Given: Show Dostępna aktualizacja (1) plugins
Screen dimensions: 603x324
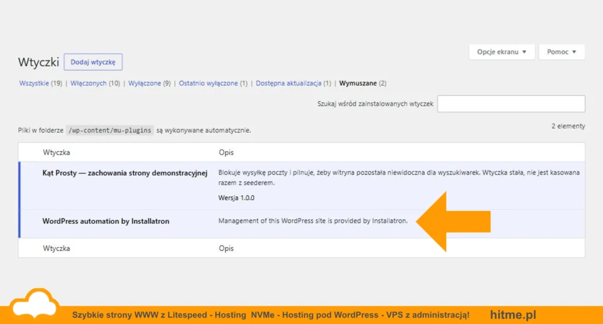Looking at the screenshot, I should coord(293,83).
